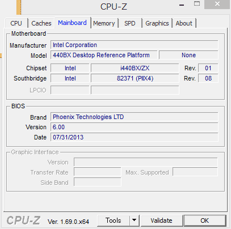Click the BIOS version 6.00 field
The width and height of the screenshot is (231, 229).
coord(135,127)
